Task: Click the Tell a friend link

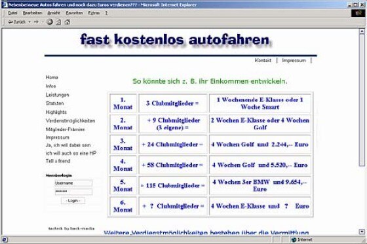Action: (x=58, y=161)
